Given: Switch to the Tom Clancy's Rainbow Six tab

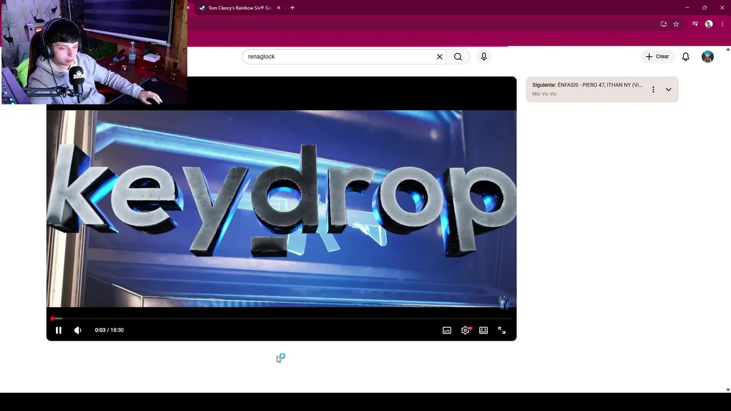Looking at the screenshot, I should click(239, 8).
